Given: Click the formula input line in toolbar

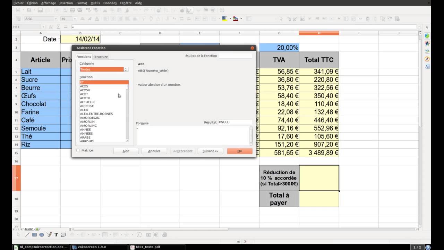Looking at the screenshot, I should pos(244,27).
